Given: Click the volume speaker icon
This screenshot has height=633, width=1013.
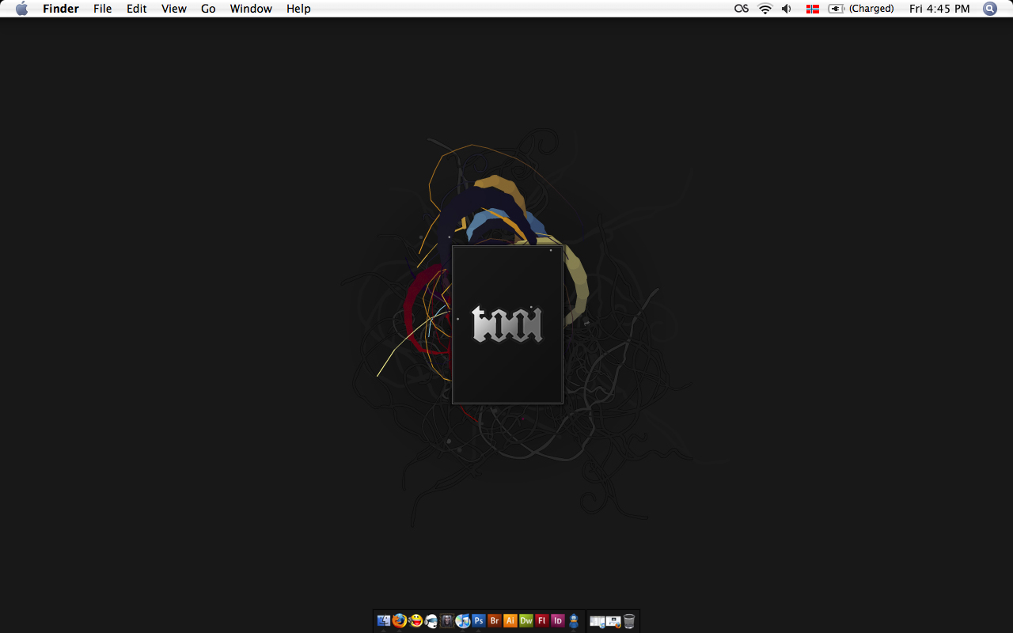Looking at the screenshot, I should click(x=787, y=9).
